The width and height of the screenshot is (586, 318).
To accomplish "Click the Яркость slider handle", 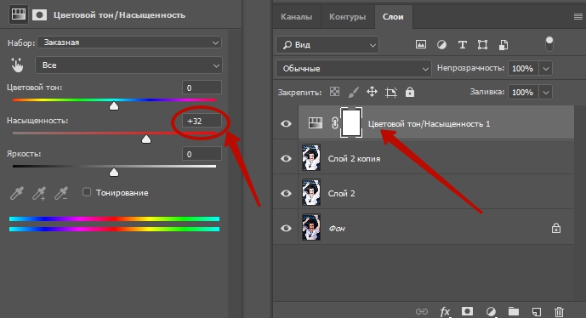I will [114, 172].
